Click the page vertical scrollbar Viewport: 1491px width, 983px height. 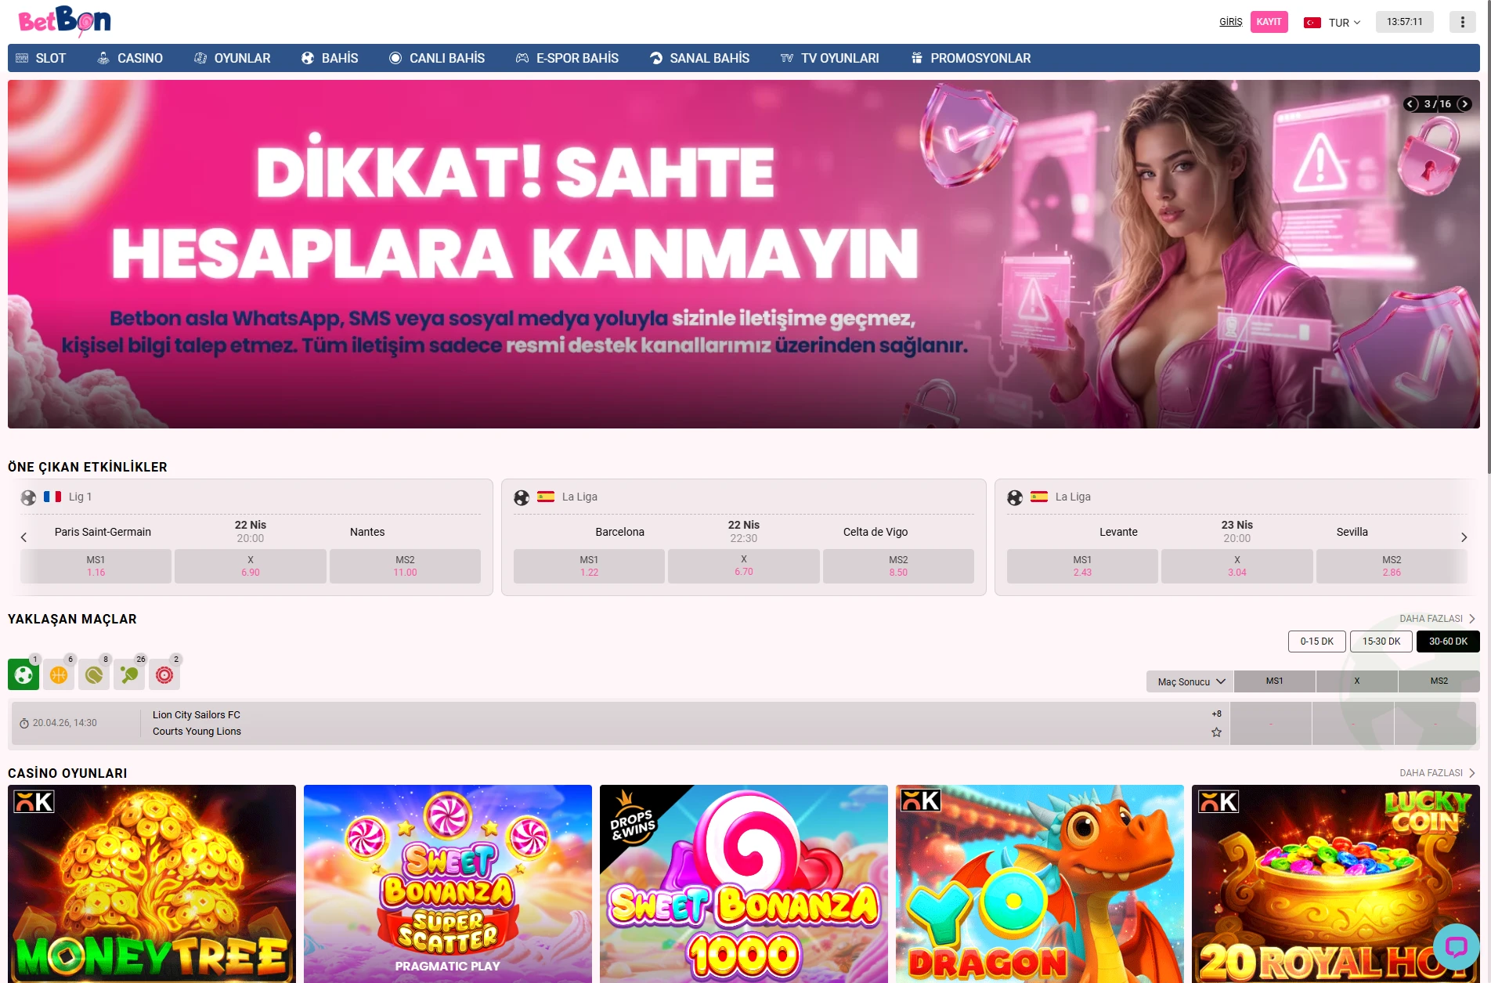tap(1487, 235)
